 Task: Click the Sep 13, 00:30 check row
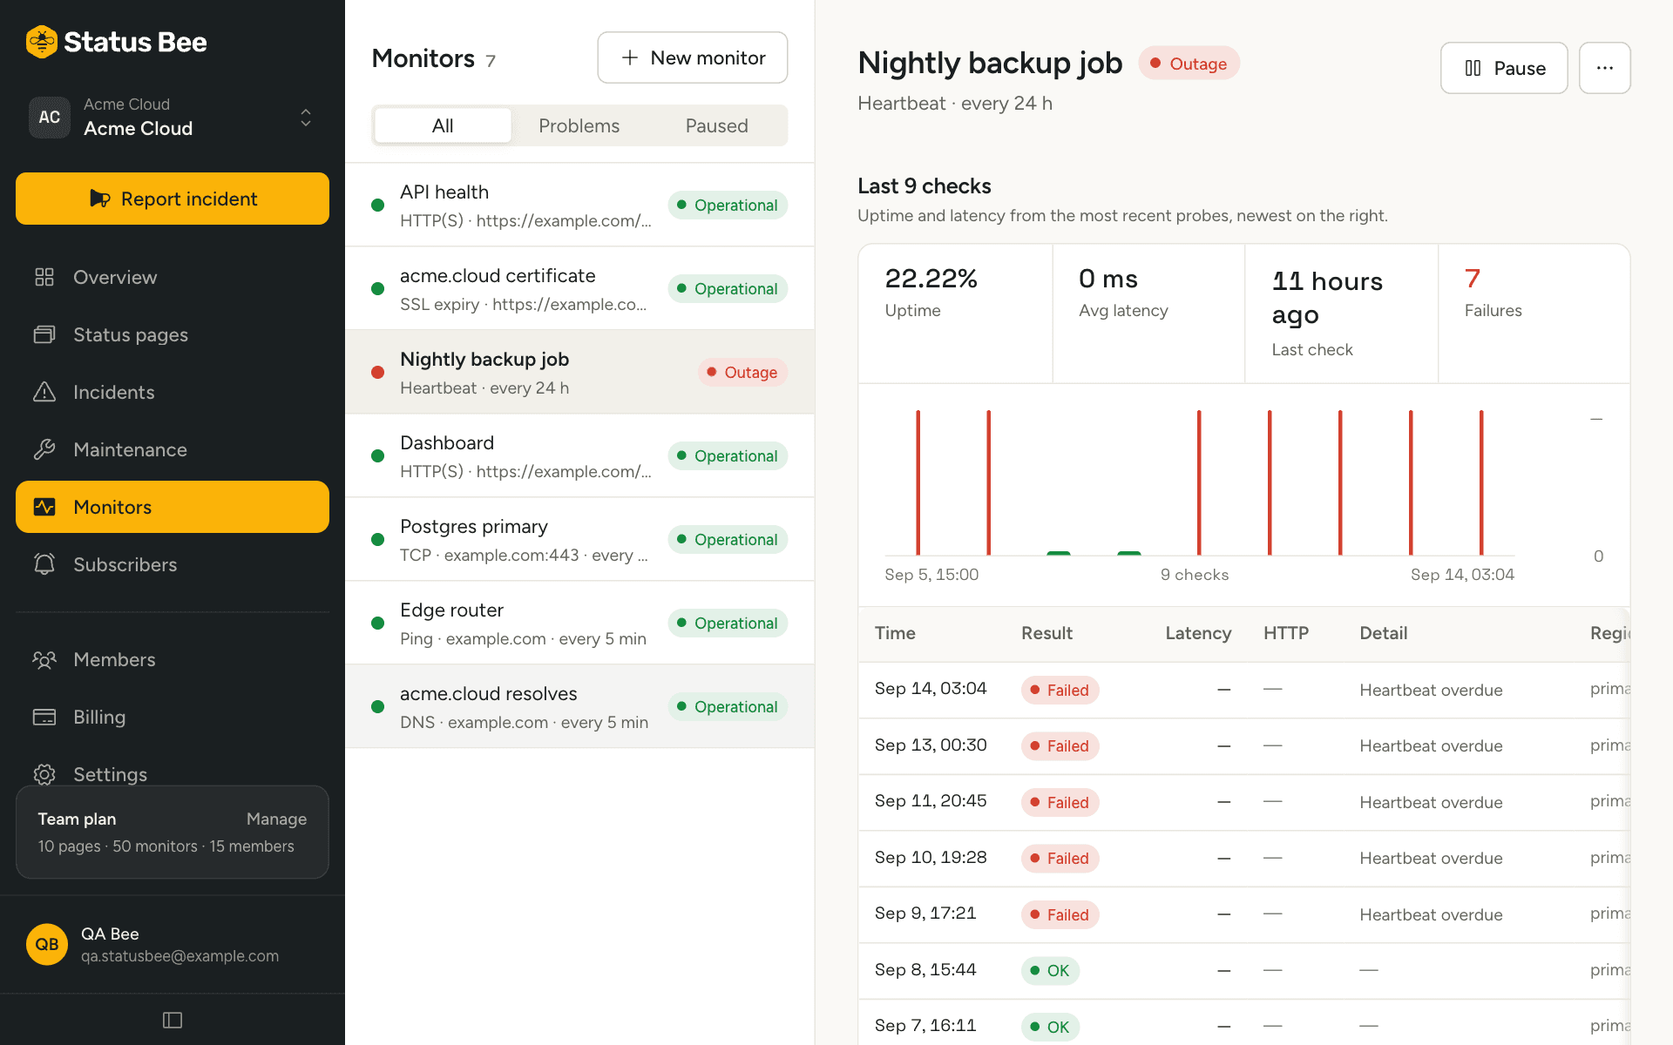coord(1243,746)
